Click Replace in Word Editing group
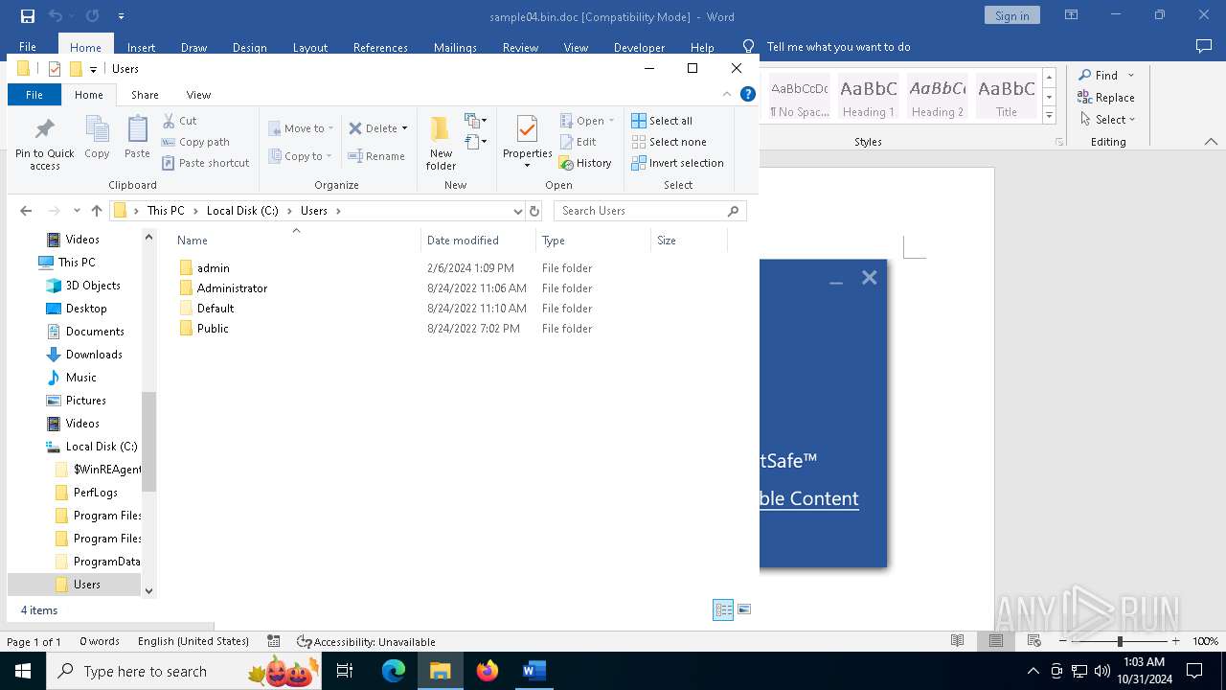 [1106, 98]
